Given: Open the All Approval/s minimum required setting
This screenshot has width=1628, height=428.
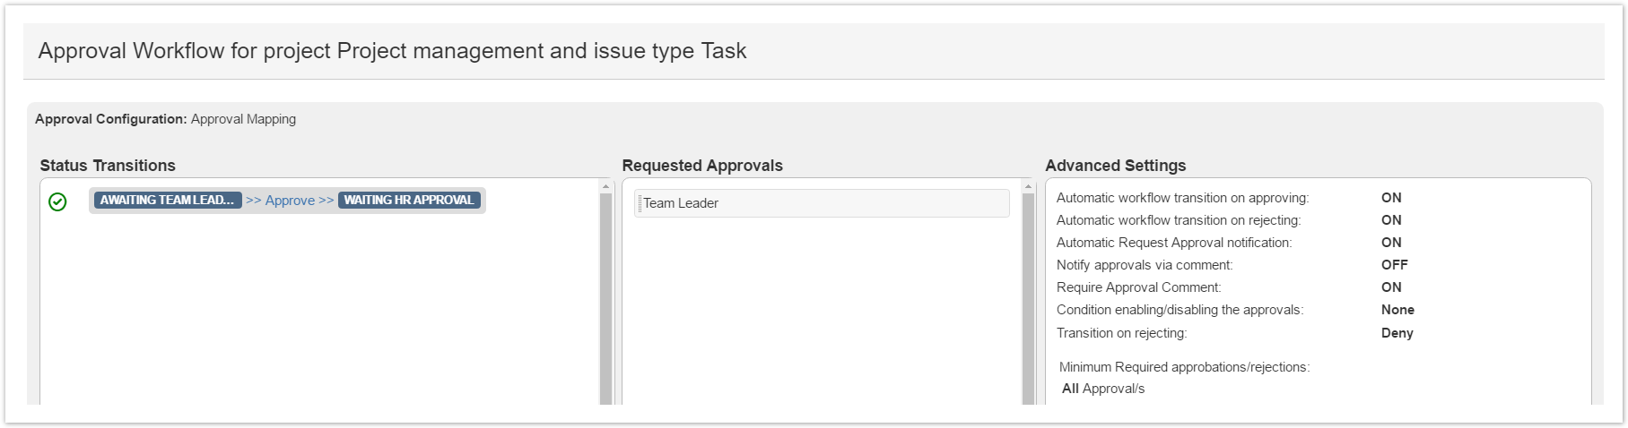Looking at the screenshot, I should [1103, 389].
